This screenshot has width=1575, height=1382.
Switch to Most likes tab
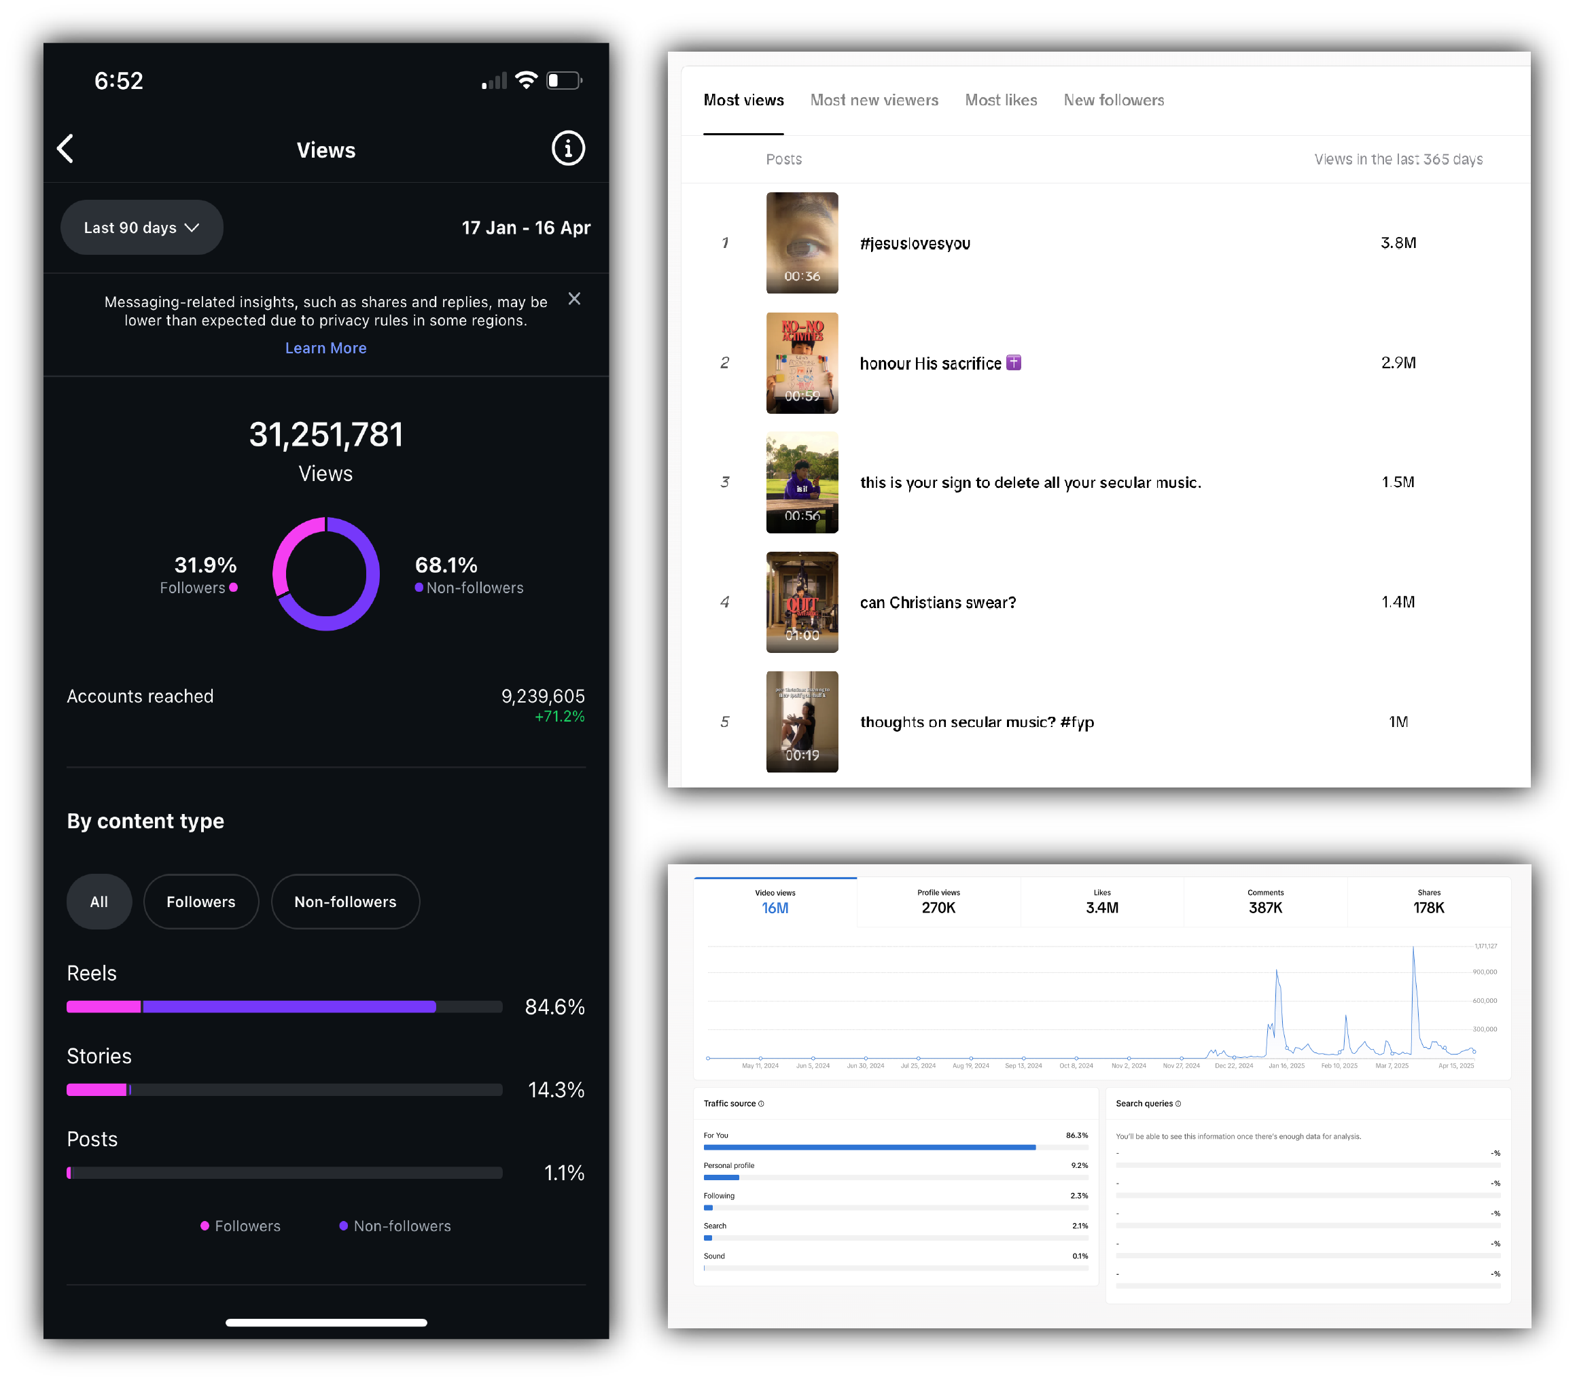pyautogui.click(x=1001, y=100)
